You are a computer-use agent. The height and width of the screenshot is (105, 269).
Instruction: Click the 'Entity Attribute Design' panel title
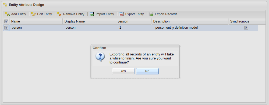(26, 5)
